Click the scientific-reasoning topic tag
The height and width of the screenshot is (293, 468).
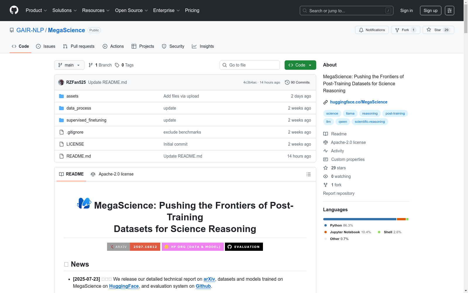point(370,122)
